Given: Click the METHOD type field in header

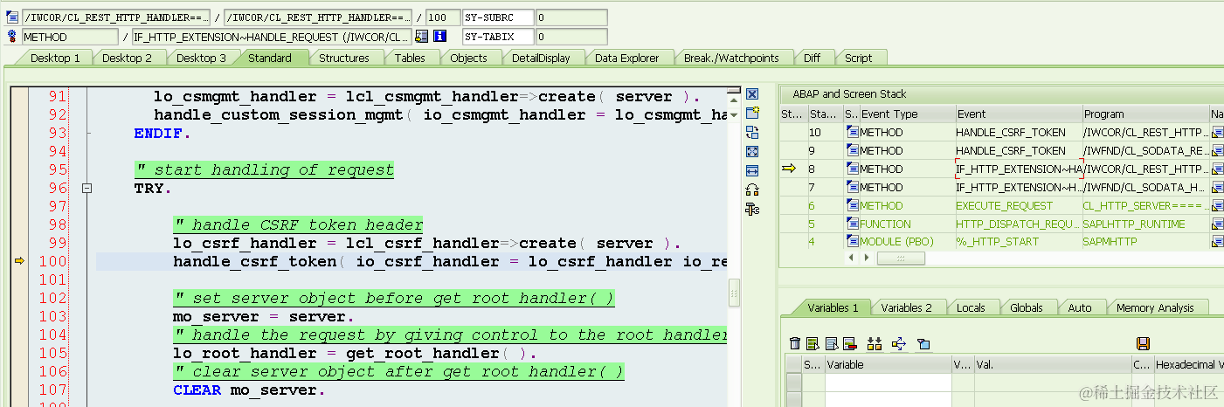Looking at the screenshot, I should click(x=70, y=37).
